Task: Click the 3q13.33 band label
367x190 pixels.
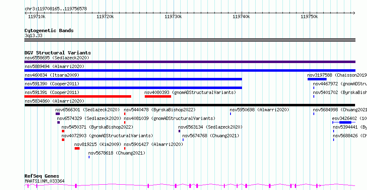Action: click(33, 36)
